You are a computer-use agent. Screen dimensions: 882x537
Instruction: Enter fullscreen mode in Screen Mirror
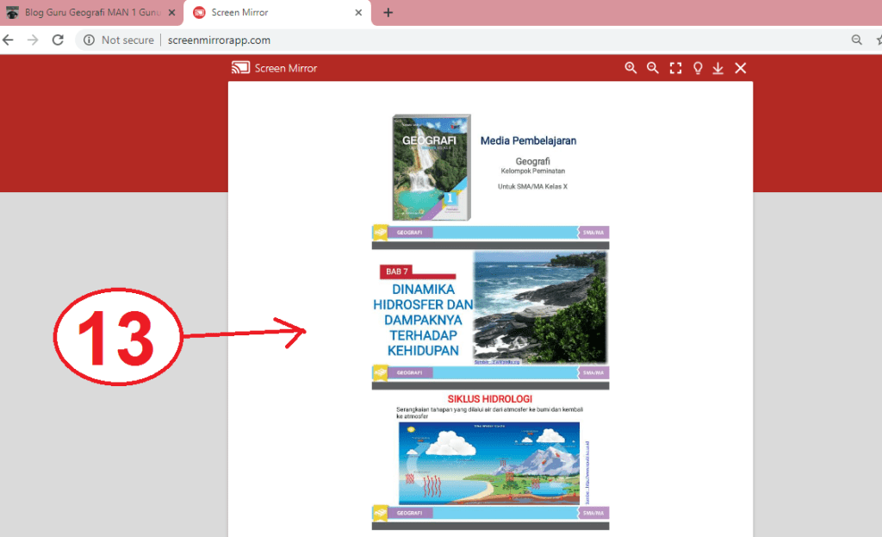pos(675,68)
